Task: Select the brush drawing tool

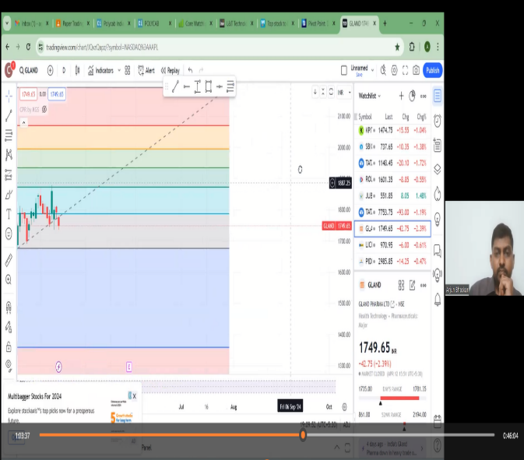Action: click(x=9, y=195)
